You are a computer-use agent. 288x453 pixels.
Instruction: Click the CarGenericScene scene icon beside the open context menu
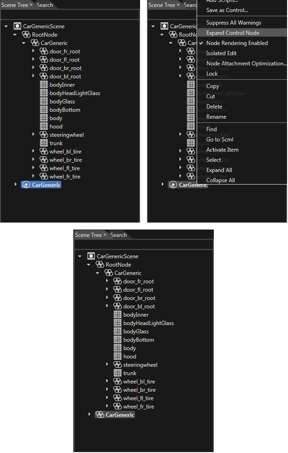coord(164,26)
